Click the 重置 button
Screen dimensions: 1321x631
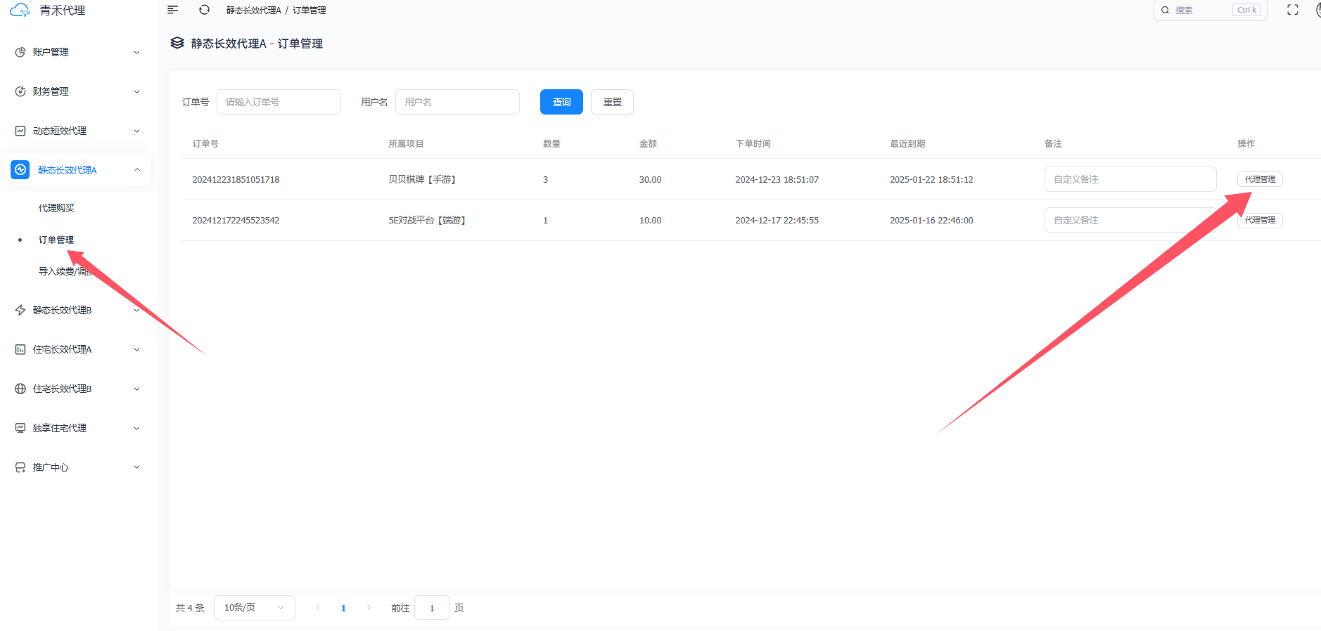612,102
